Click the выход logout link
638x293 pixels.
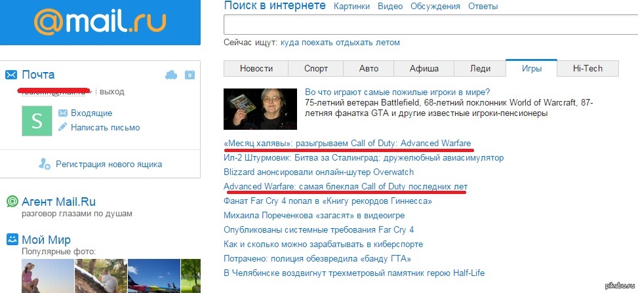pyautogui.click(x=111, y=92)
